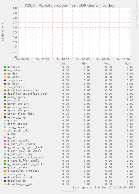The height and width of the screenshot is (194, 139).
Task: Click the orange swatch beside no_dst
Action: click(x=5, y=74)
